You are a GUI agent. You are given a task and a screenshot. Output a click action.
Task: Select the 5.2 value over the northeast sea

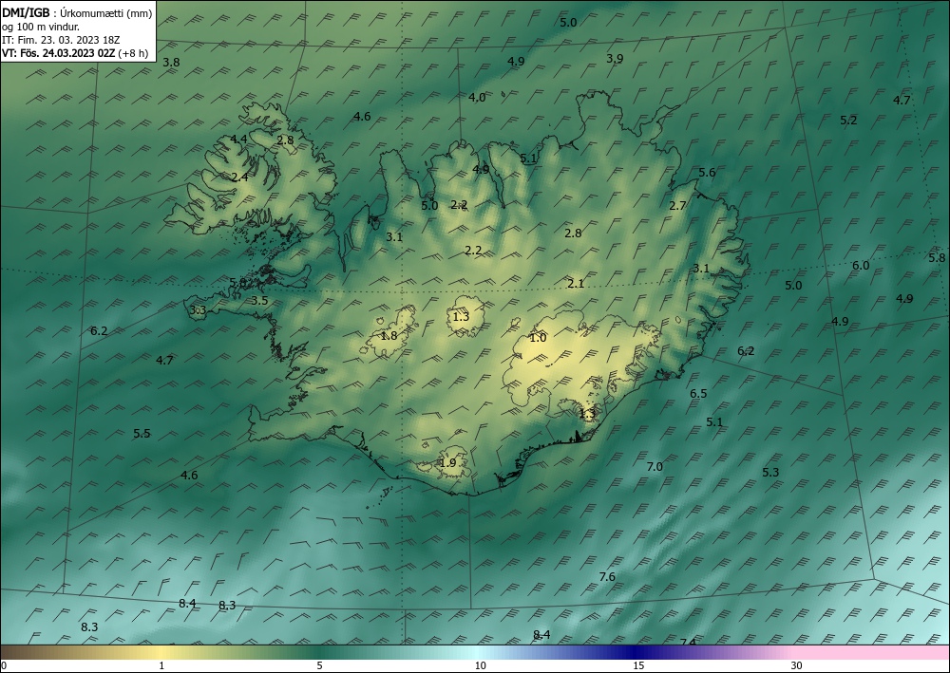[848, 121]
